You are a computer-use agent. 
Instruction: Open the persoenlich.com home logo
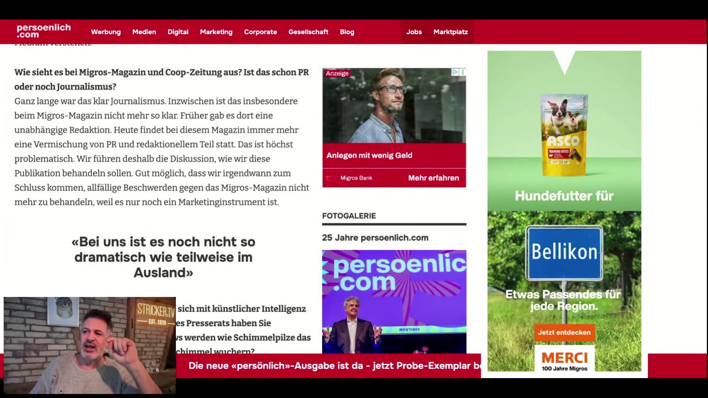pyautogui.click(x=44, y=32)
